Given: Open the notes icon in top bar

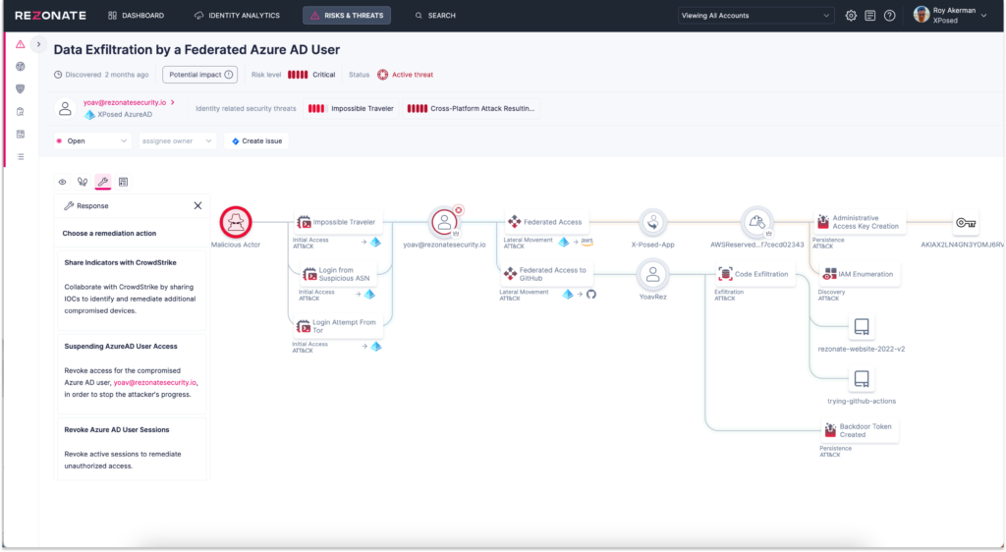Looking at the screenshot, I should (x=870, y=16).
